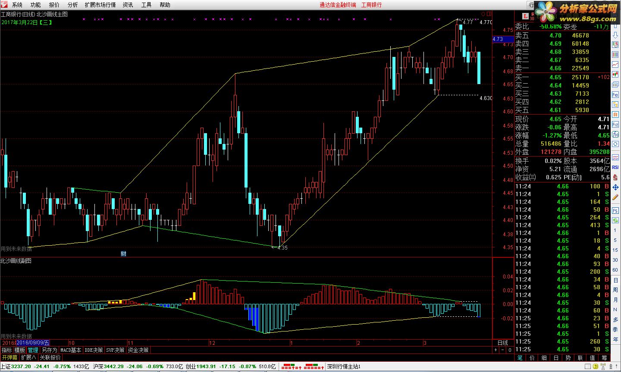Open the 帮助 menu

(x=165, y=5)
